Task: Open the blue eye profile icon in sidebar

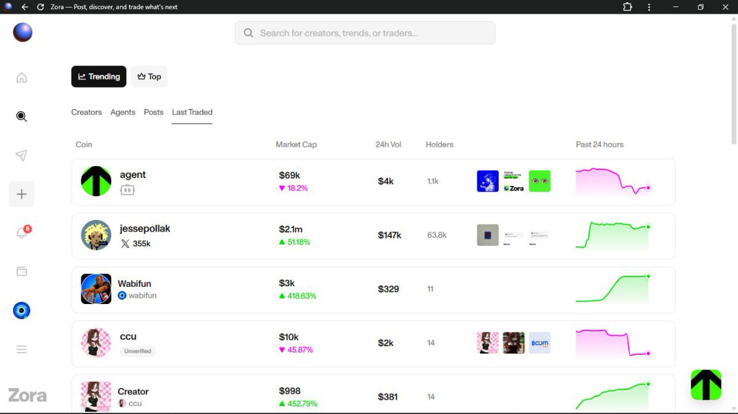Action: [22, 311]
